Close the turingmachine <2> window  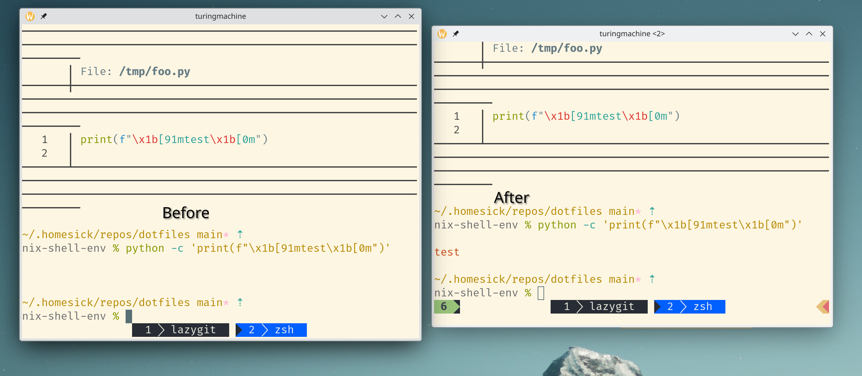click(x=822, y=33)
